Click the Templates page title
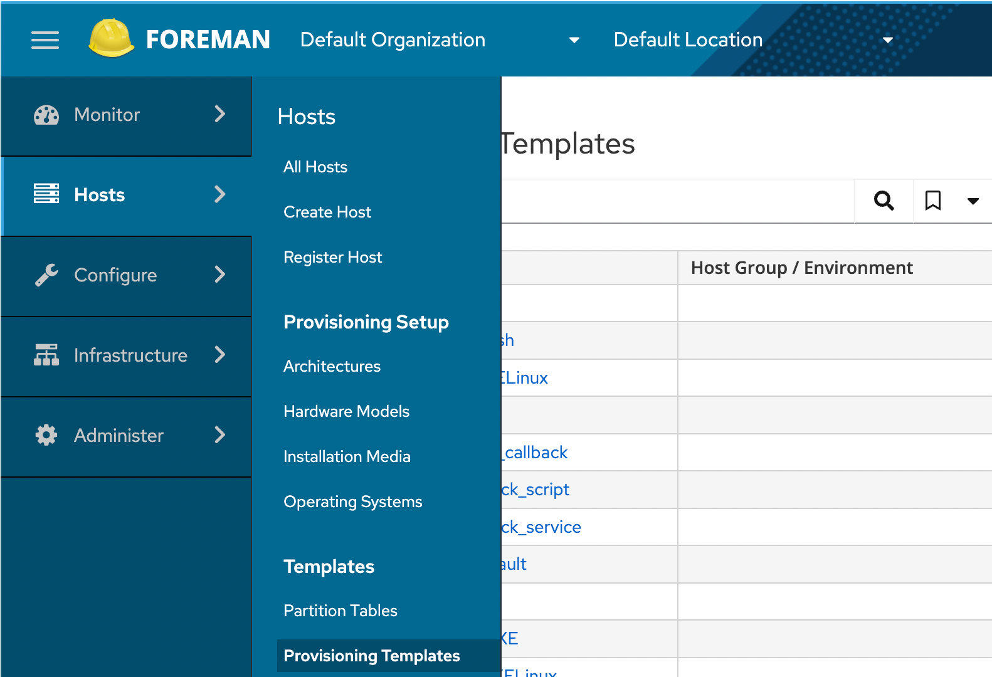 [x=568, y=144]
